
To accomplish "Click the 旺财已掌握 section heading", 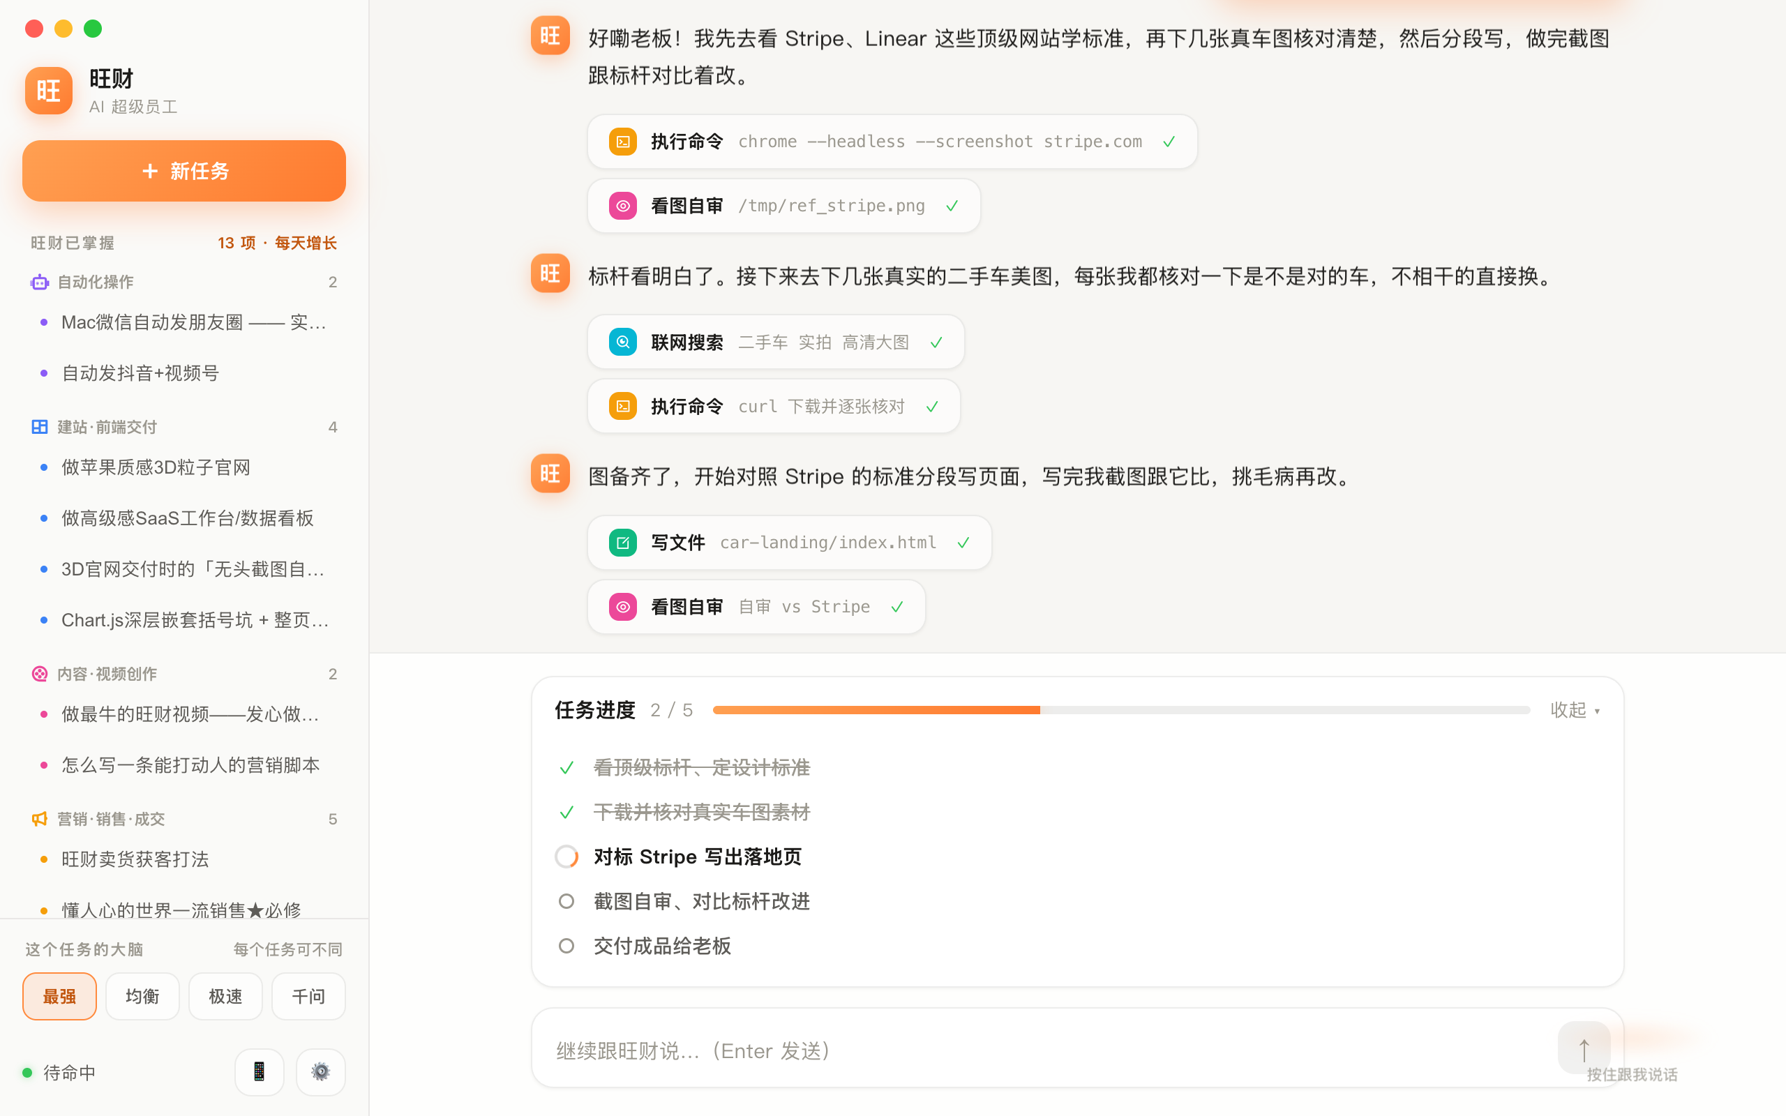I will [x=73, y=243].
